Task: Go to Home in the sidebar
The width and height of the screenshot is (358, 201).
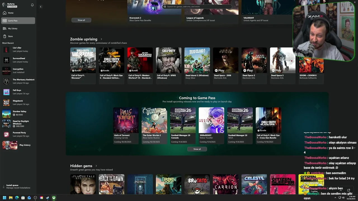Action: click(x=18, y=13)
